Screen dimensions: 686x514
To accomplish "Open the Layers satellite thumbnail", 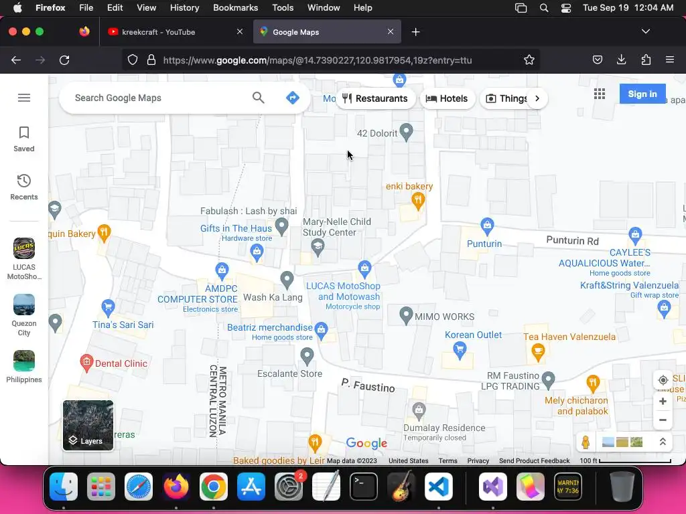I will tap(88, 425).
